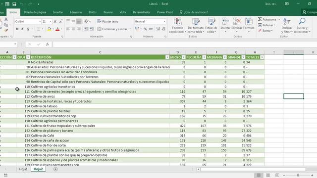The image size is (317, 178).
Task: Apply percent style format
Action: tap(145, 29)
